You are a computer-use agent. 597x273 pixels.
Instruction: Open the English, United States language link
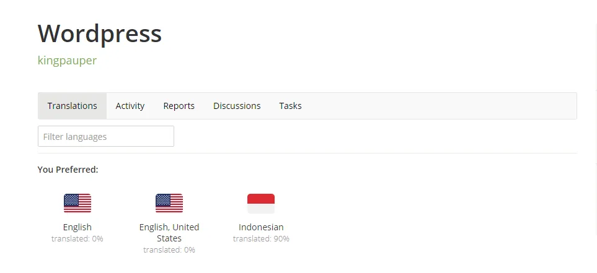coord(169,233)
